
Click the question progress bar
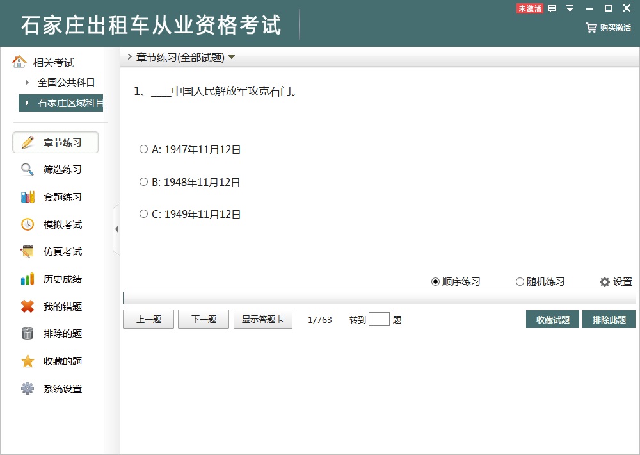(379, 298)
